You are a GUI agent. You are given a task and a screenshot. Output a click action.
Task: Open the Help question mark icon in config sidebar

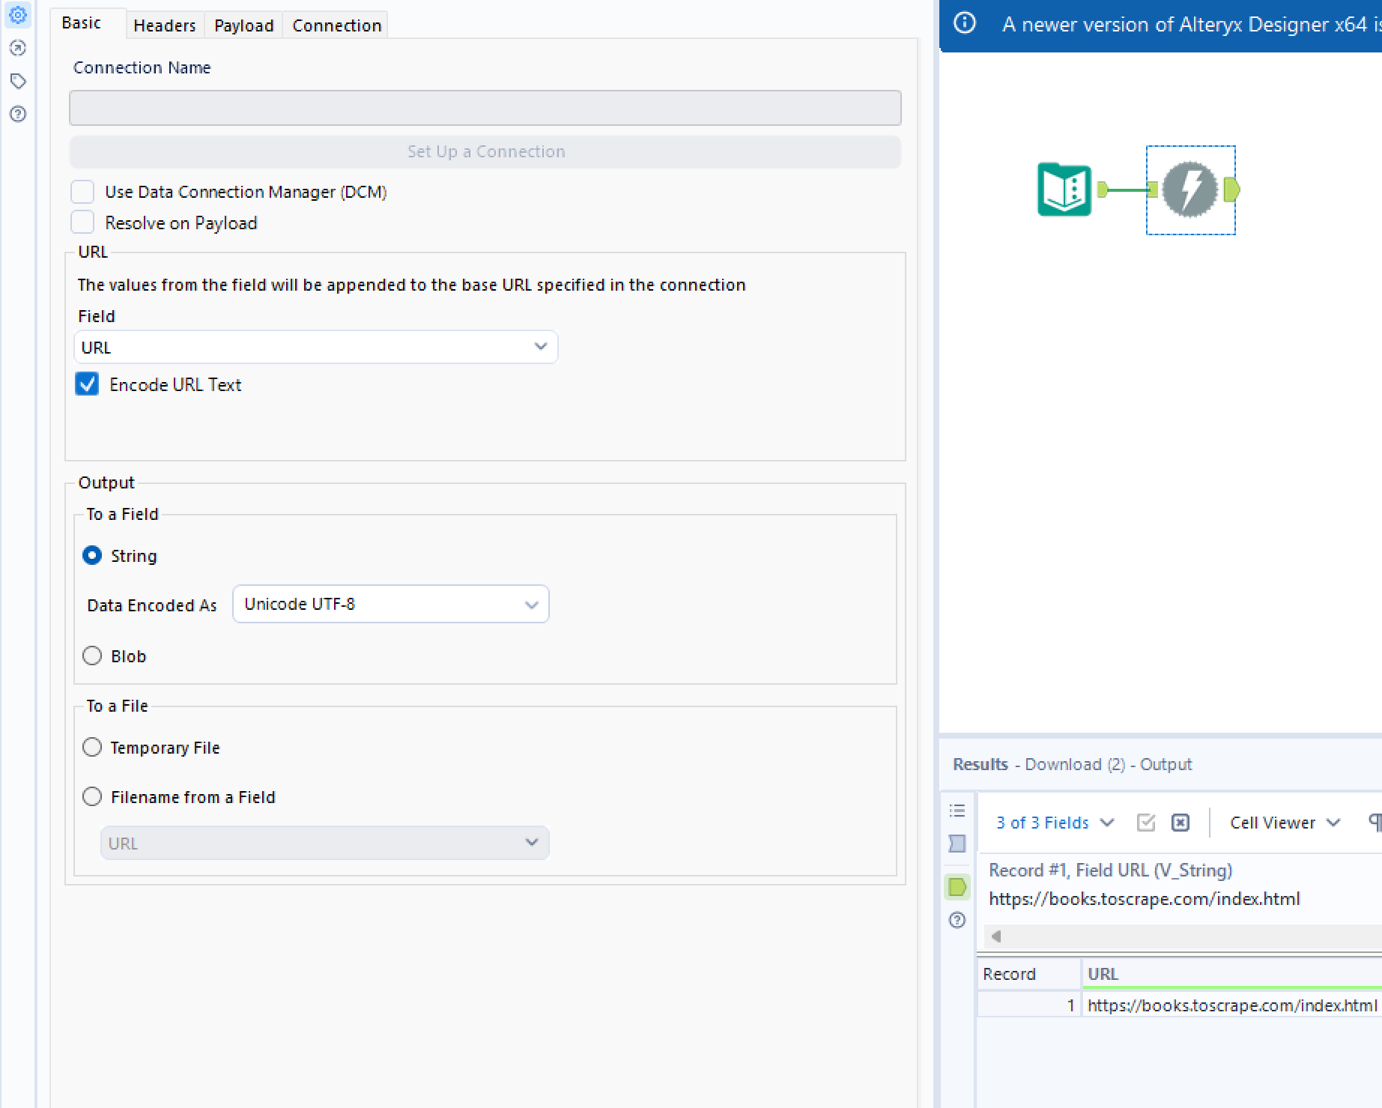[18, 114]
